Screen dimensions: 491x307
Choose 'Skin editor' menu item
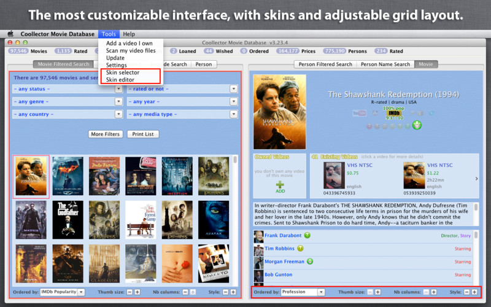coord(120,80)
